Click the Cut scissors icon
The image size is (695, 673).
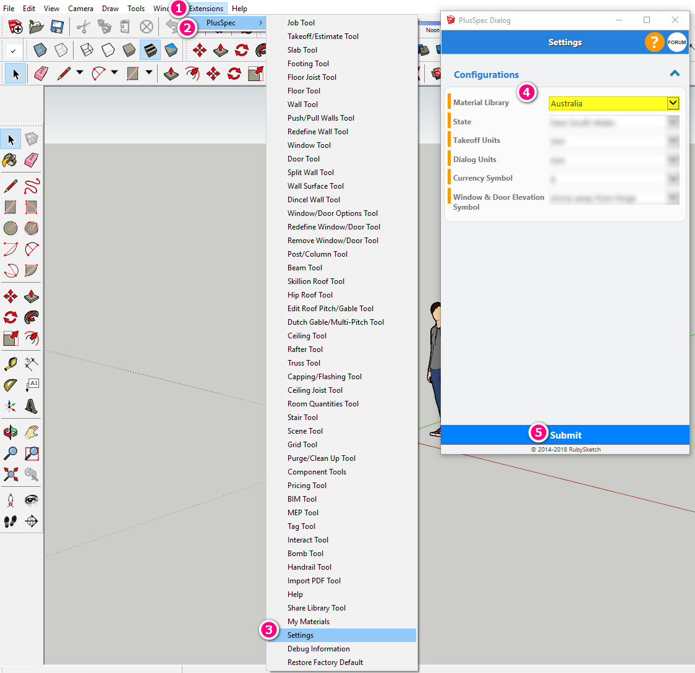pyautogui.click(x=83, y=27)
